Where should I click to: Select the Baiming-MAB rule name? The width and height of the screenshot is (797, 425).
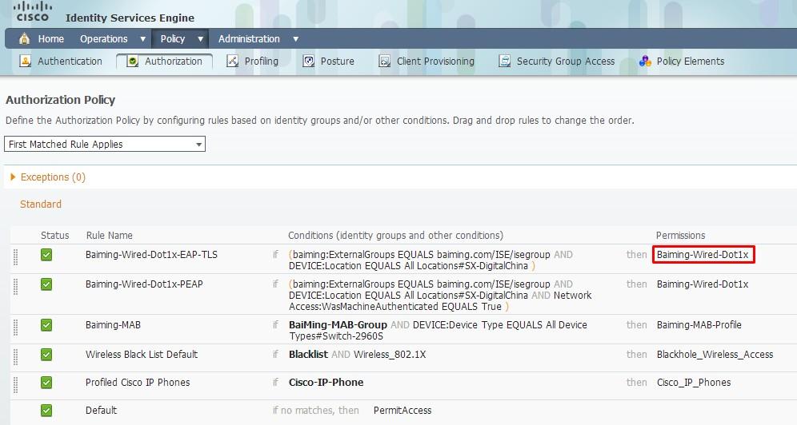[x=113, y=324]
